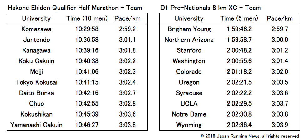This screenshot has width=305, height=140.
Task: Select the Notre Dame team cell
Action: 189,114
